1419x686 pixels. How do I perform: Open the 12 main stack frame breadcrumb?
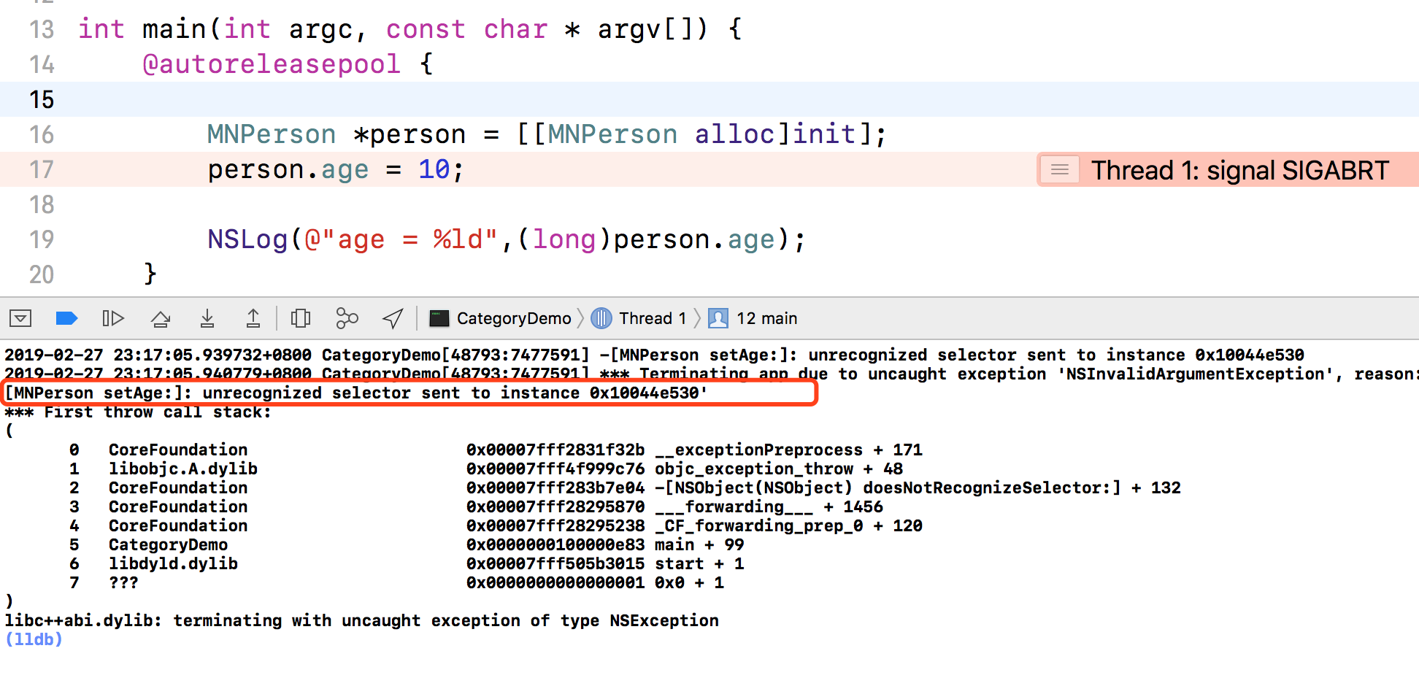[x=753, y=318]
